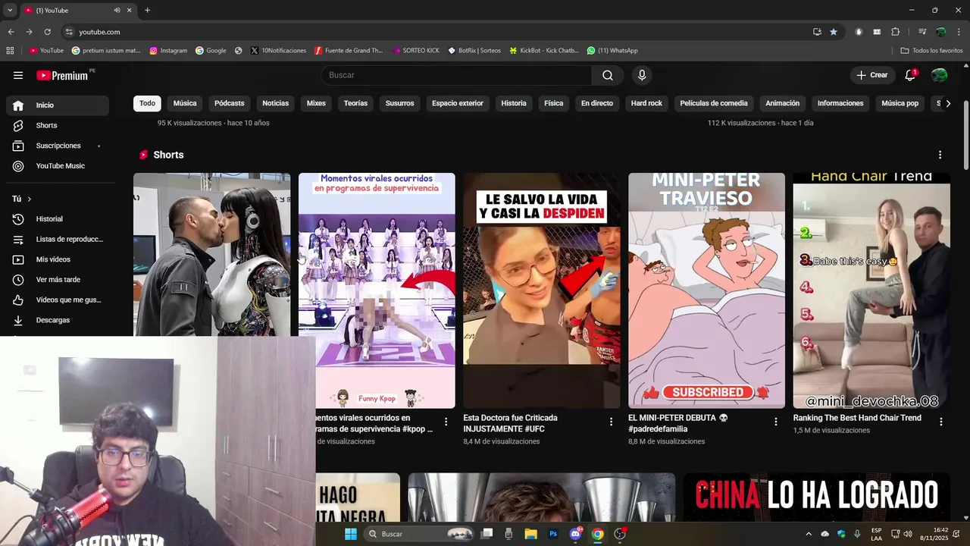Open the 'Le salvó la vida' Short thumbnail
Screen dimensions: 970x546
[542, 290]
